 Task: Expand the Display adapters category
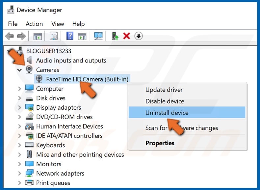pyautogui.click(x=19, y=108)
